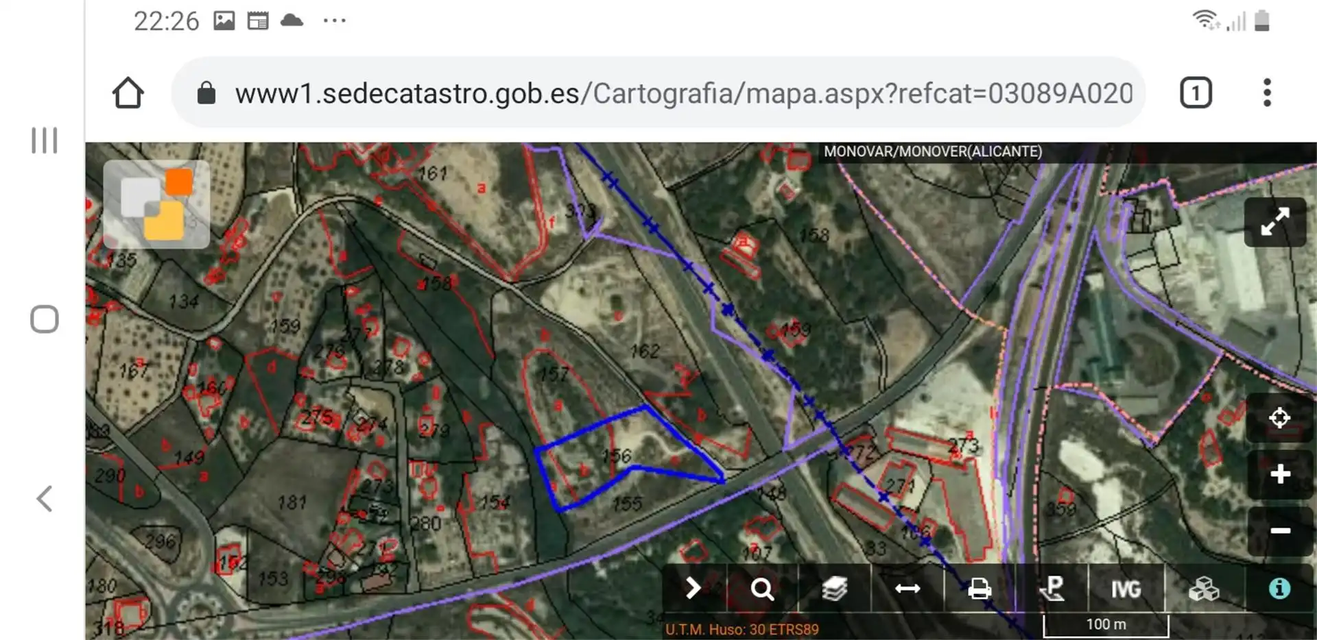Image resolution: width=1317 pixels, height=640 pixels.
Task: Select parcel labeled 157 on the map
Action: 554,373
